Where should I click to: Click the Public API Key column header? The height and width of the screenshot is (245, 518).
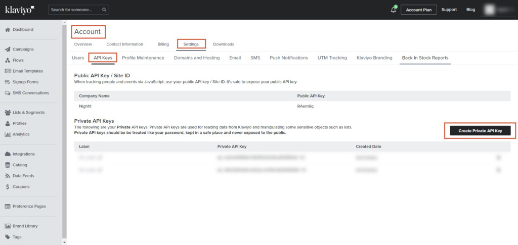311,96
